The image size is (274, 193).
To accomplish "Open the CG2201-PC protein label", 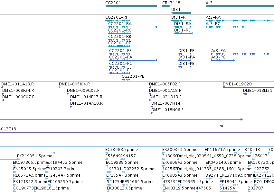I will (x=120, y=64).
